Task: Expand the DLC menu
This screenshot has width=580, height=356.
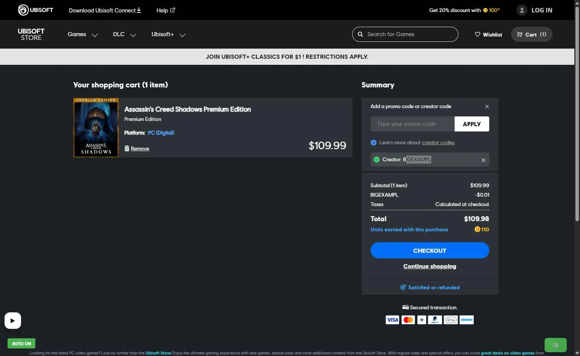Action: point(124,34)
